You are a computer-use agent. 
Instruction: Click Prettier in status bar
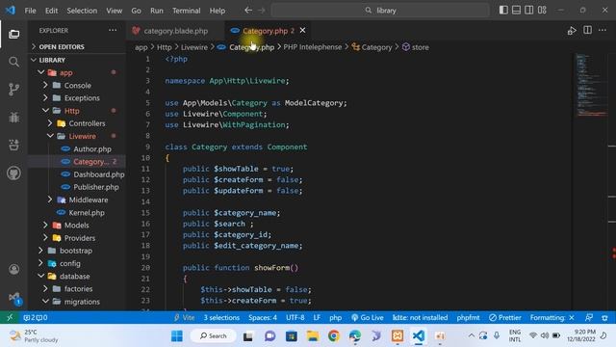505,317
